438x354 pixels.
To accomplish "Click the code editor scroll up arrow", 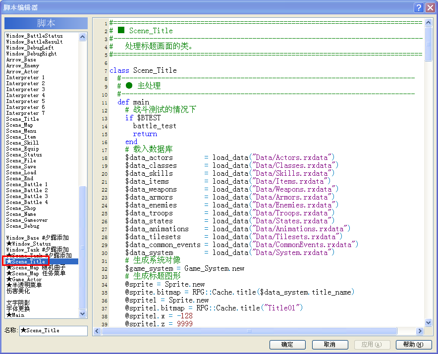I will pos(428,23).
